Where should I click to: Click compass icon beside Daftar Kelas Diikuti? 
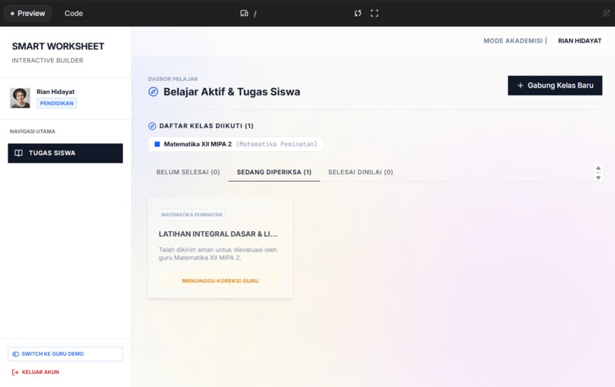152,126
